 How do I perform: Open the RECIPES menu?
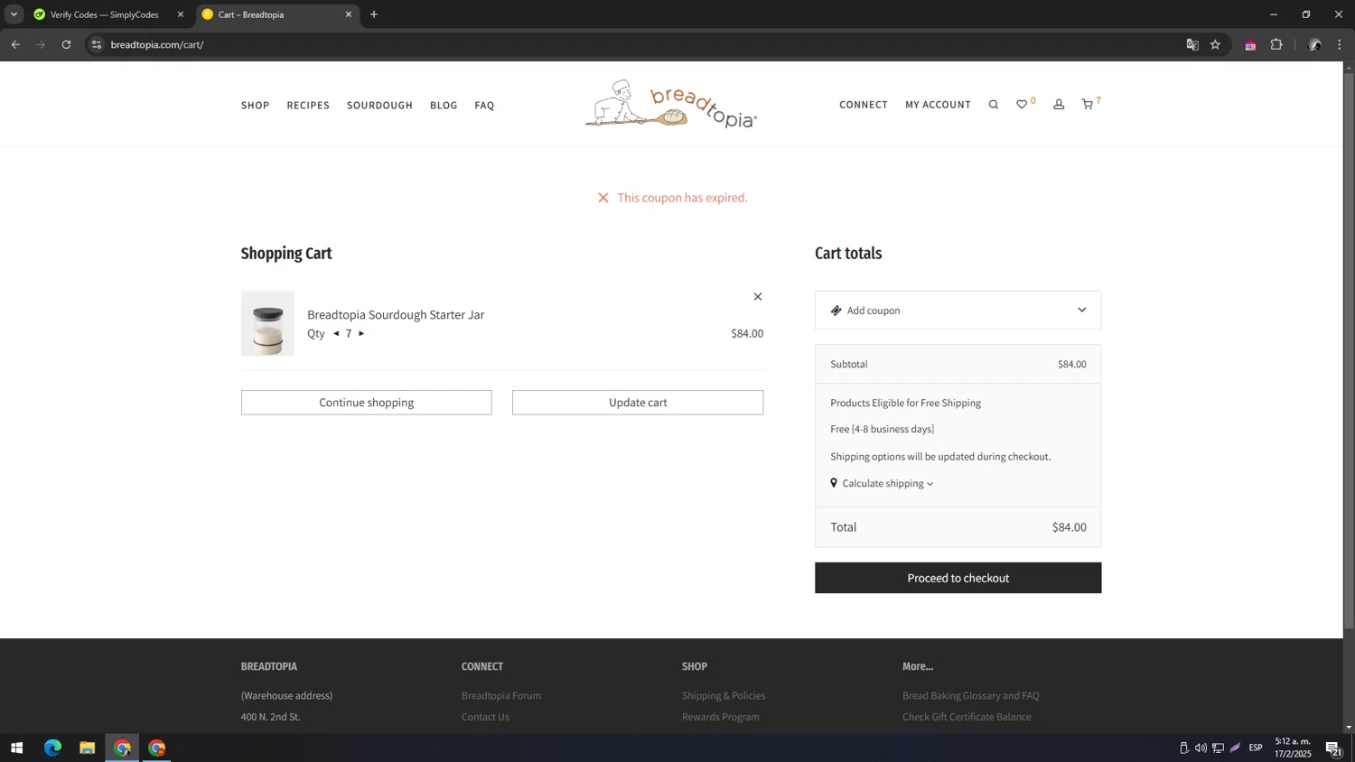(x=308, y=106)
